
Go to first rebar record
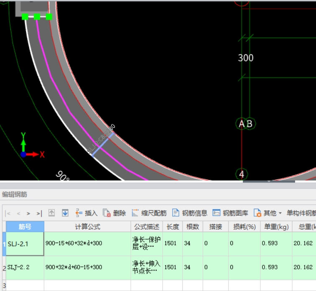(8, 213)
